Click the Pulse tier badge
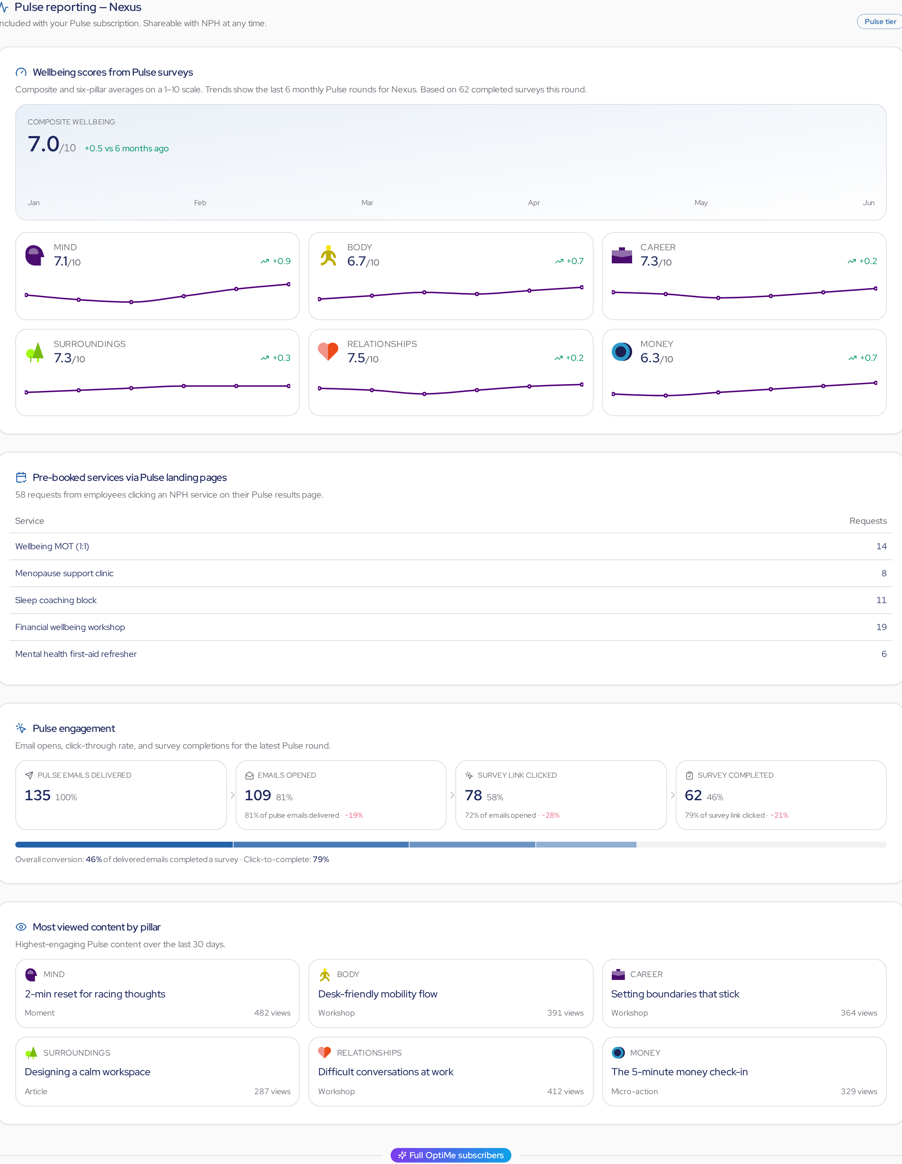902x1164 pixels. click(x=879, y=21)
